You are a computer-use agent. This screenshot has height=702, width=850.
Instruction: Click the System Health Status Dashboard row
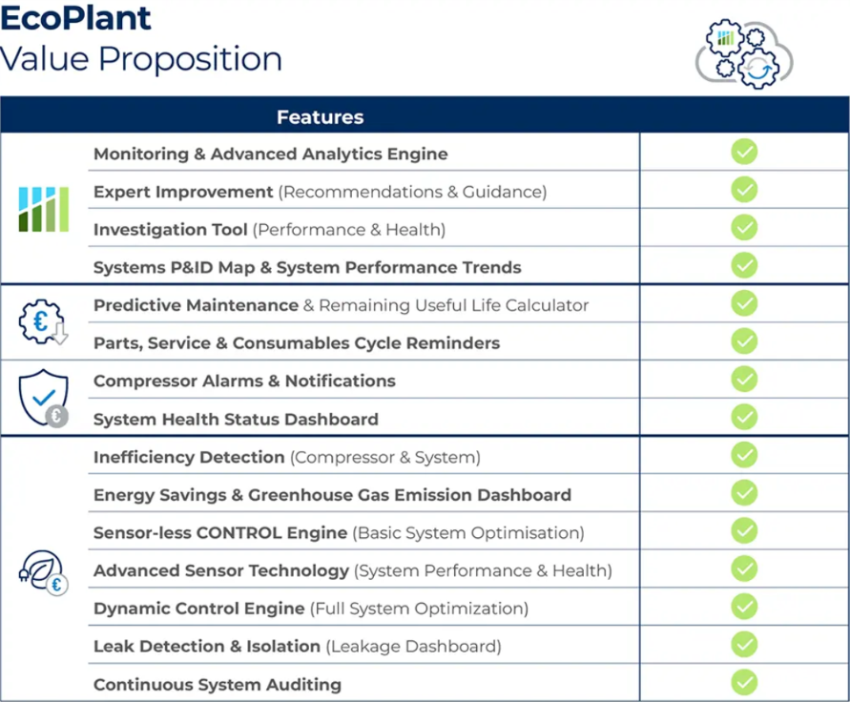pyautogui.click(x=236, y=419)
